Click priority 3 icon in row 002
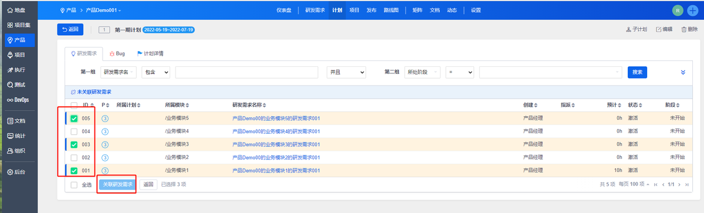 point(105,157)
